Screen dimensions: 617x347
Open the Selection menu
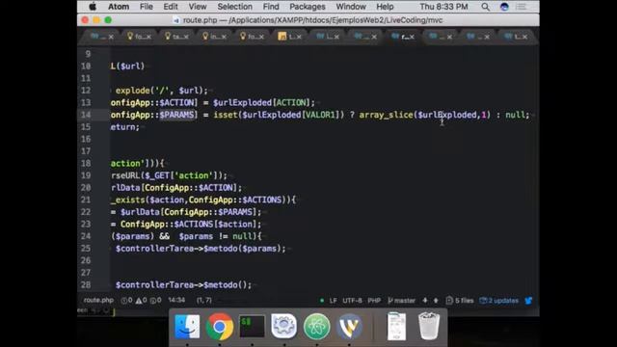click(x=234, y=7)
